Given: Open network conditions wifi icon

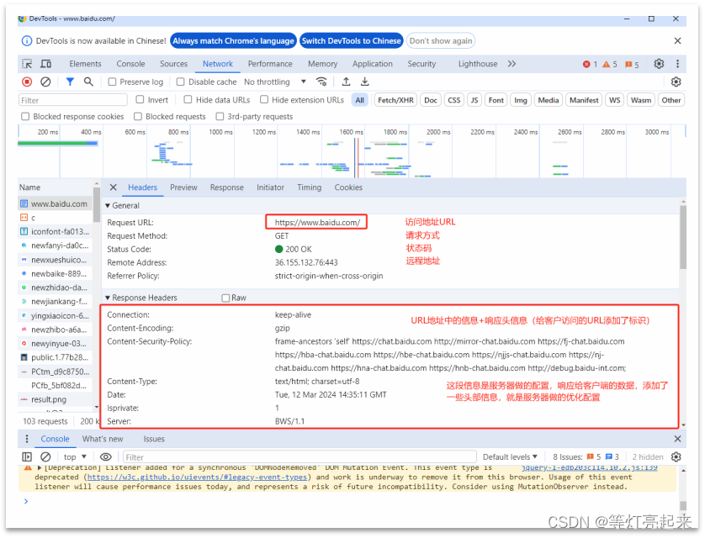Looking at the screenshot, I should pyautogui.click(x=321, y=82).
